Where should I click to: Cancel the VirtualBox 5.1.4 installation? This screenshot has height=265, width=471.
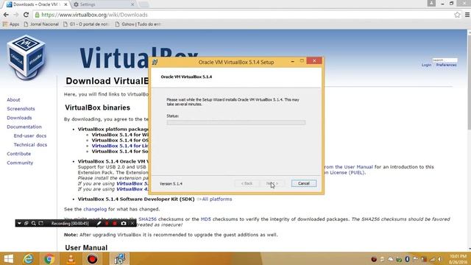[x=304, y=183]
